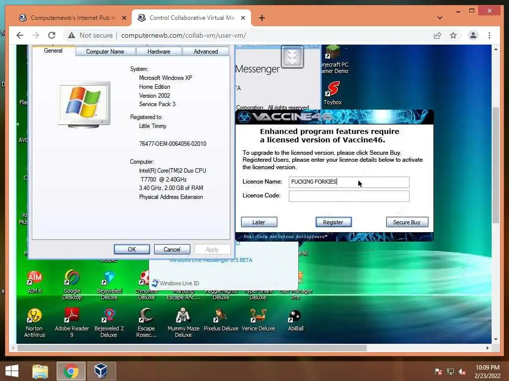This screenshot has height=381, width=509.
Task: Click product ID 76477-OEM-0064056-02010 text
Action: 172,143
